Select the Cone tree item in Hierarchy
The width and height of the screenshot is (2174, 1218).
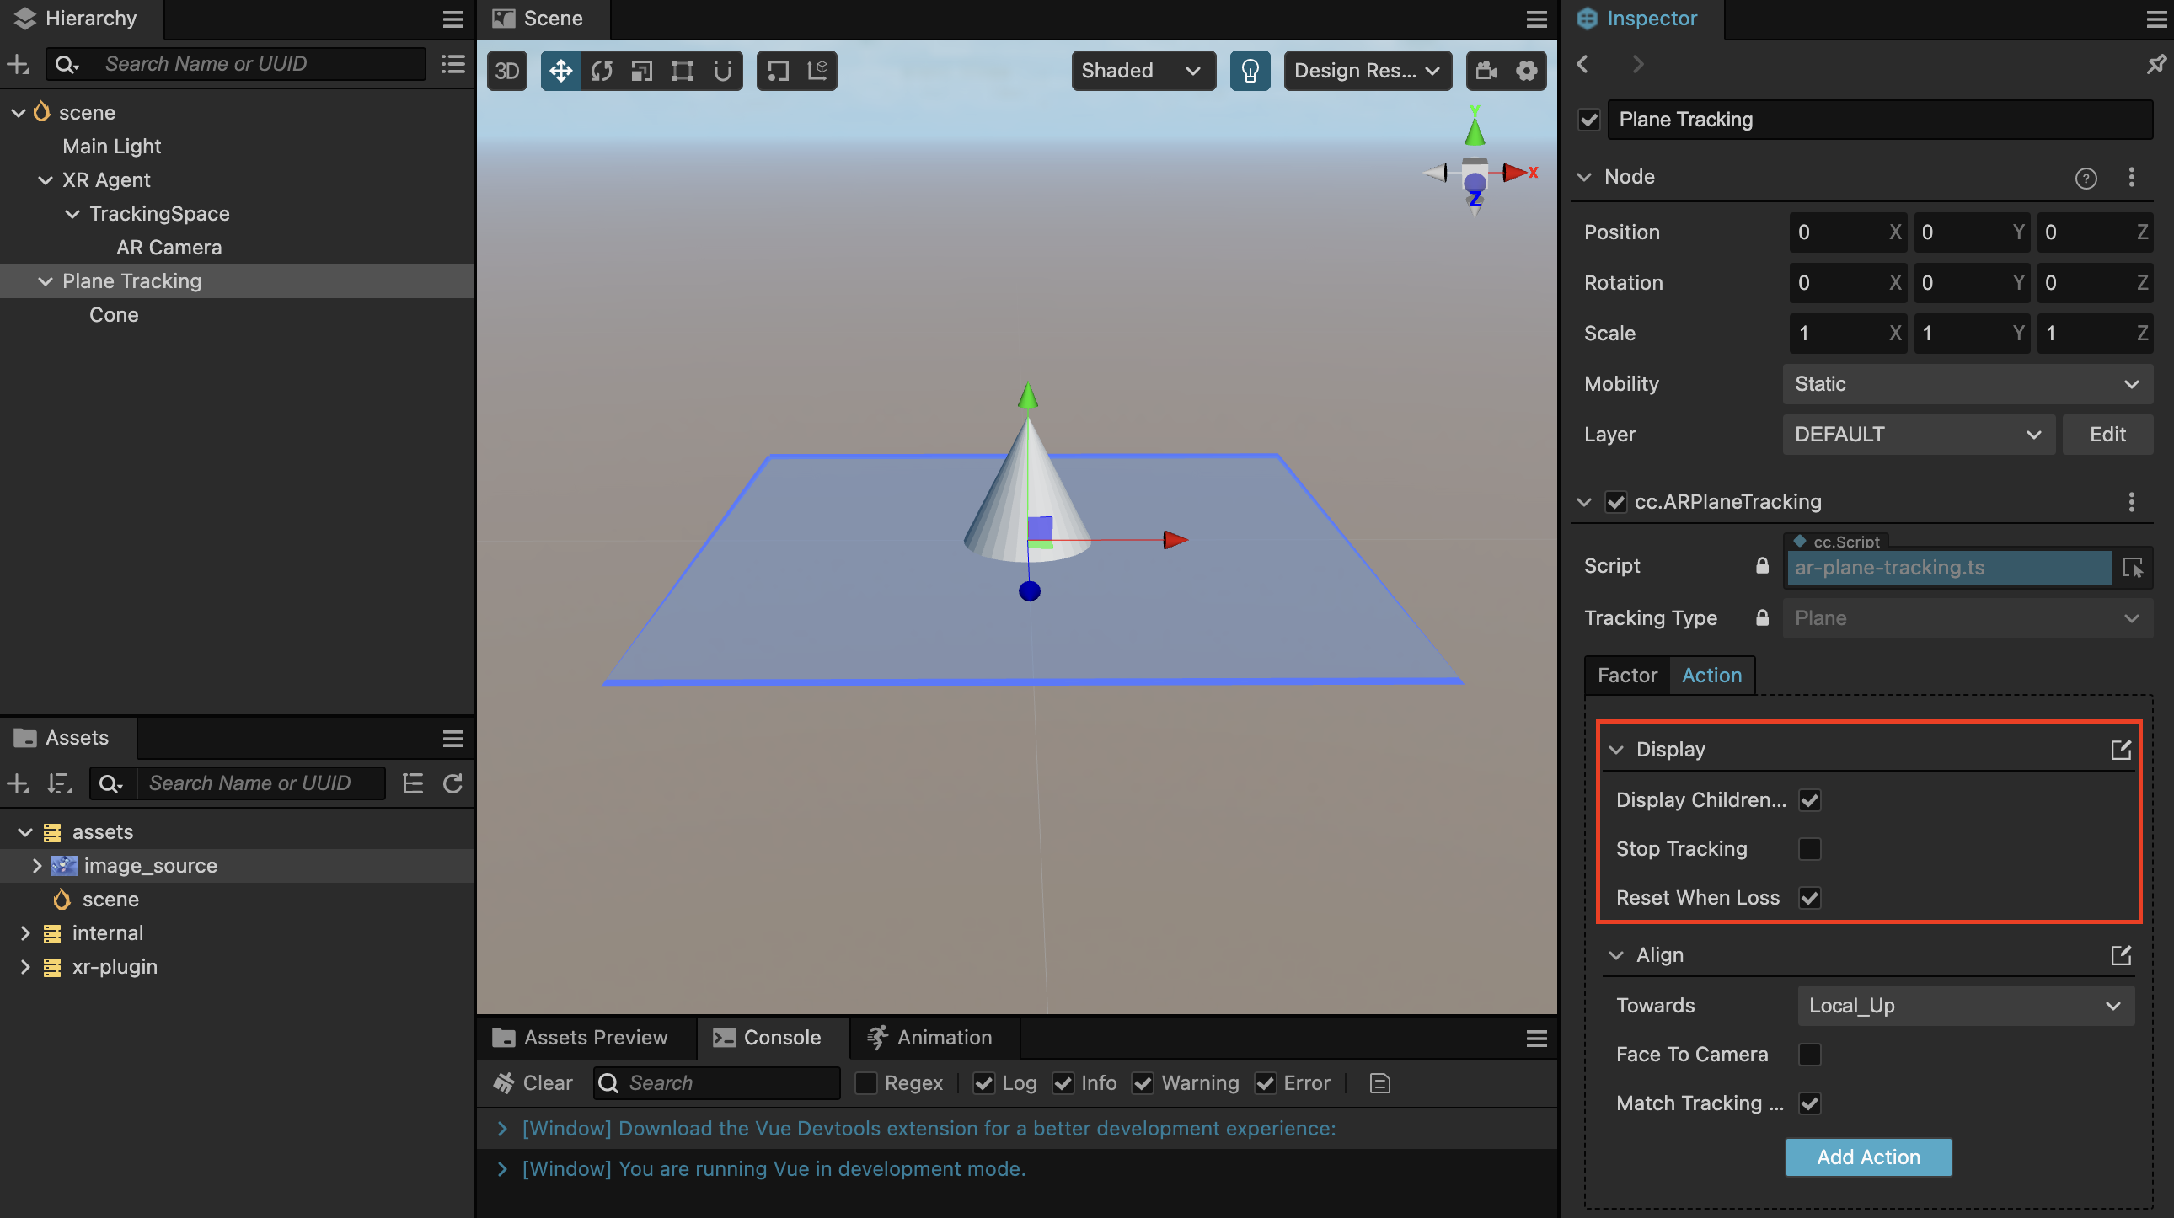114,313
